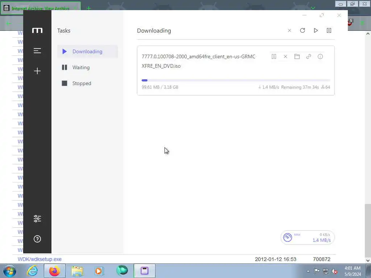Switch to Motrix taskbar button
The width and height of the screenshot is (371, 278).
click(145, 271)
